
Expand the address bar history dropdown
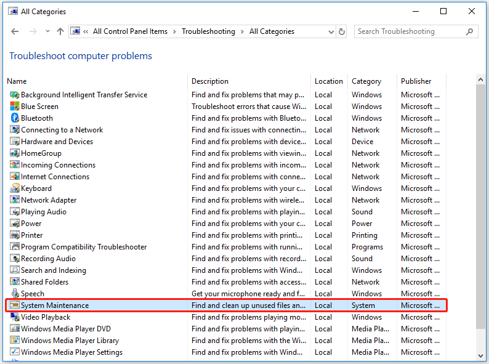tap(331, 31)
